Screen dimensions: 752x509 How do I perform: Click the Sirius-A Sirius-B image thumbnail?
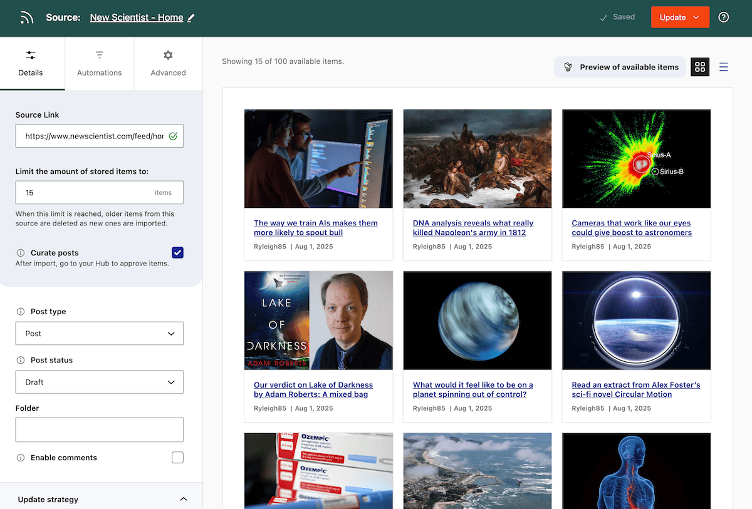[x=637, y=159]
